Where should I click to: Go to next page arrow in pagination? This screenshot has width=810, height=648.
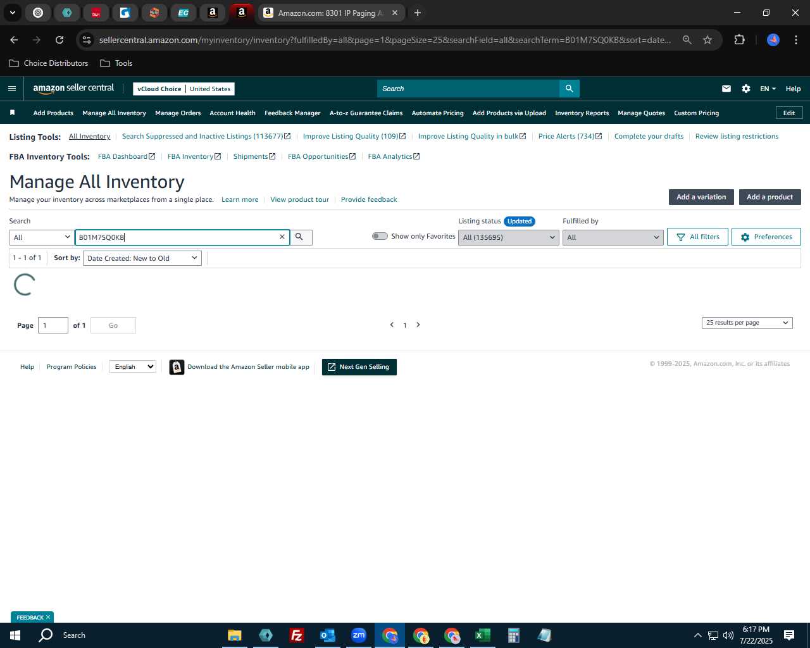(418, 325)
